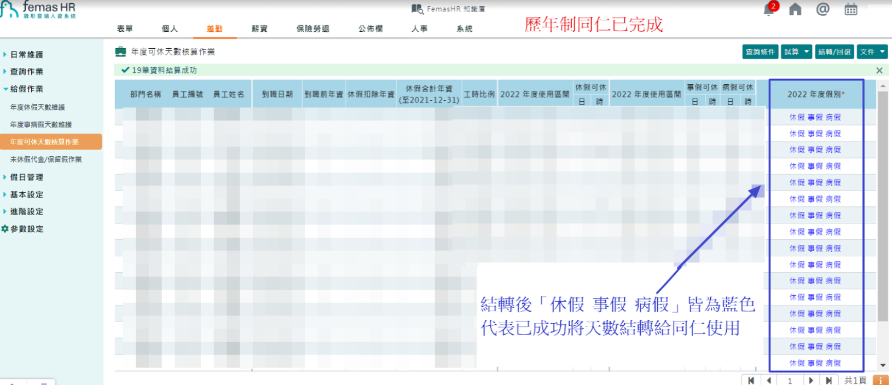This screenshot has width=892, height=385.
Task: Sort by 到職日期 column header
Action: click(277, 94)
